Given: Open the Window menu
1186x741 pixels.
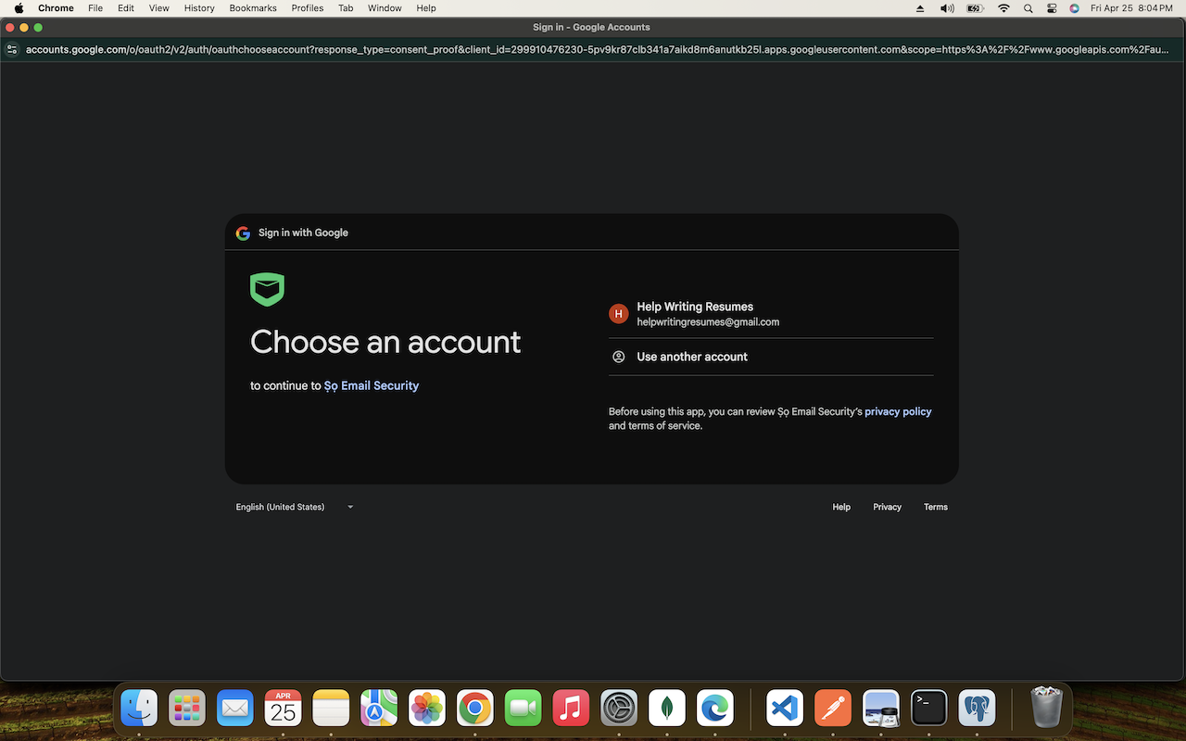Looking at the screenshot, I should coord(385,8).
